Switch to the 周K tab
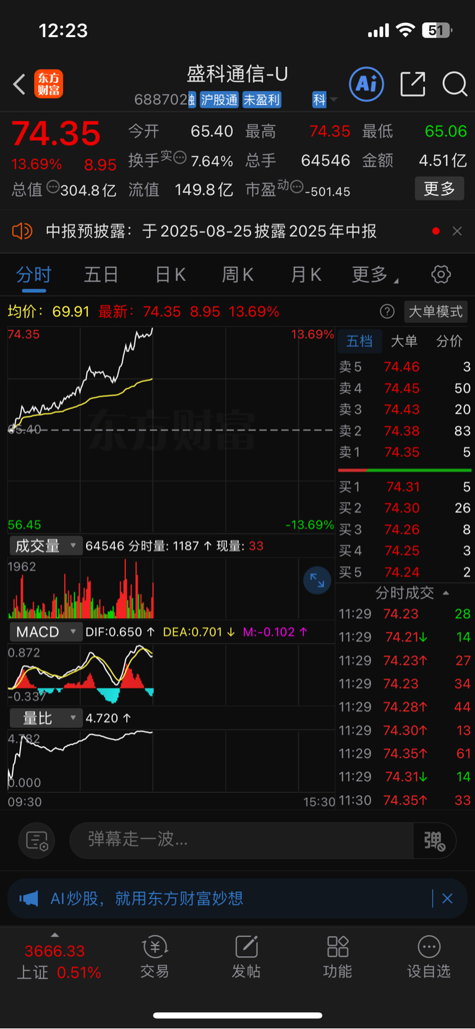 point(238,274)
